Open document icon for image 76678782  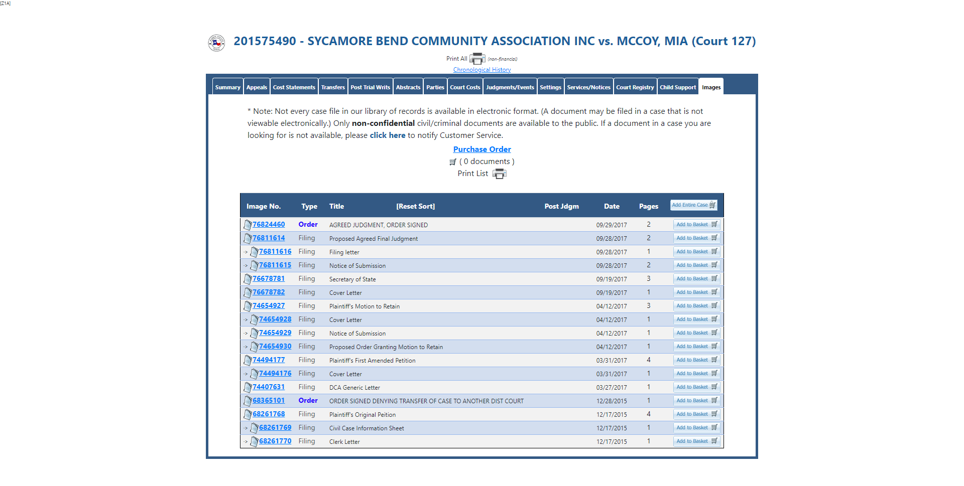(x=248, y=292)
